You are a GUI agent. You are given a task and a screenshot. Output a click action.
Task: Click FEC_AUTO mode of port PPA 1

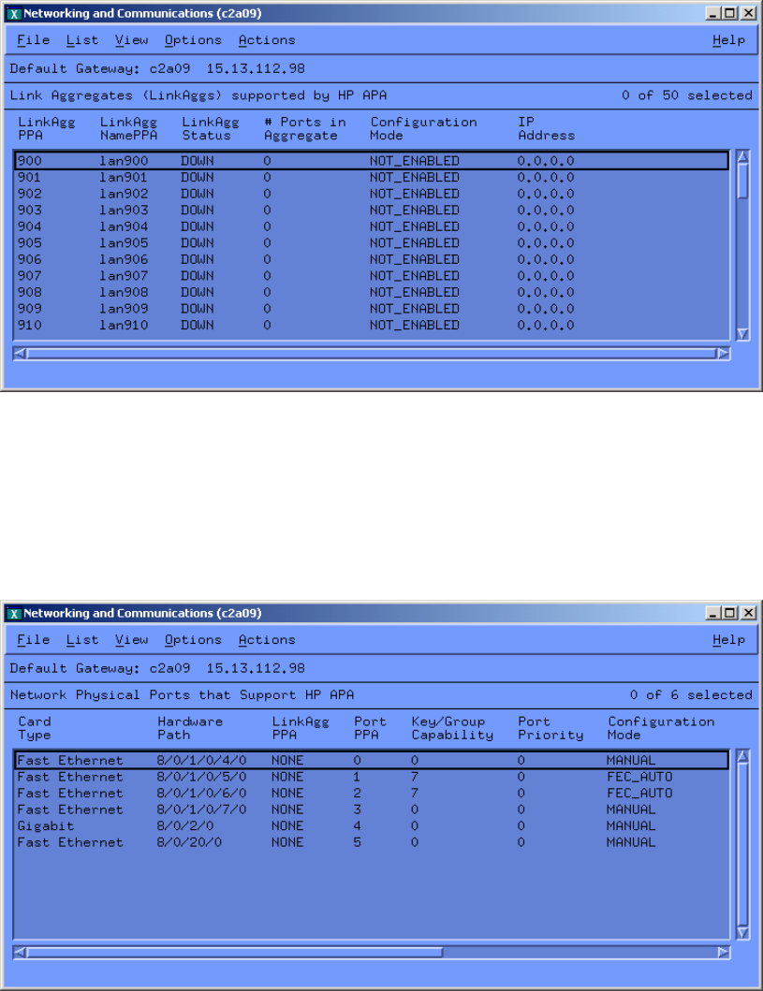pyautogui.click(x=639, y=777)
